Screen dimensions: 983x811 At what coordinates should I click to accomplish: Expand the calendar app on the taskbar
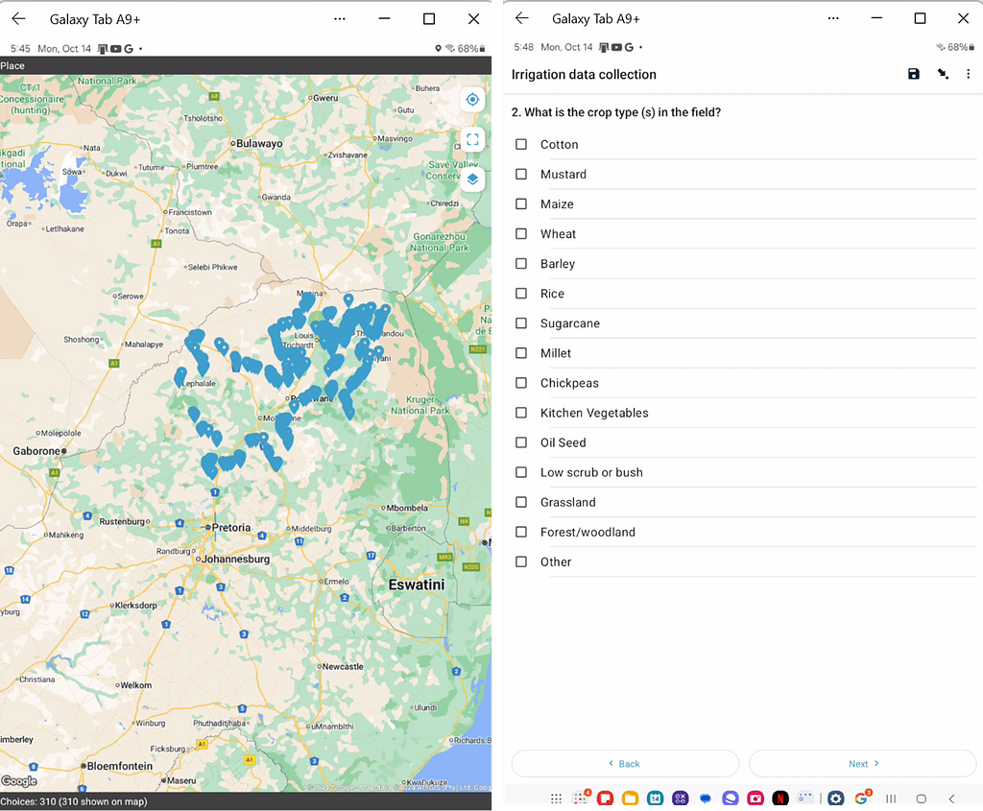[x=655, y=798]
